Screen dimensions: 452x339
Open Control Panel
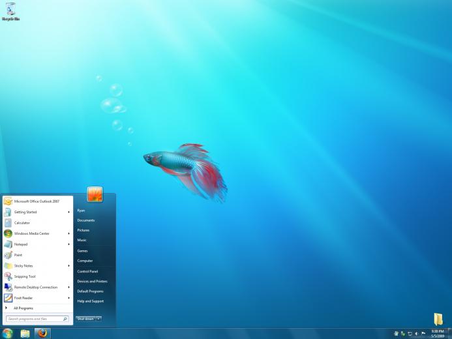pos(87,271)
